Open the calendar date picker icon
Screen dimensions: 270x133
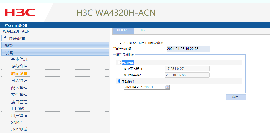(167, 87)
